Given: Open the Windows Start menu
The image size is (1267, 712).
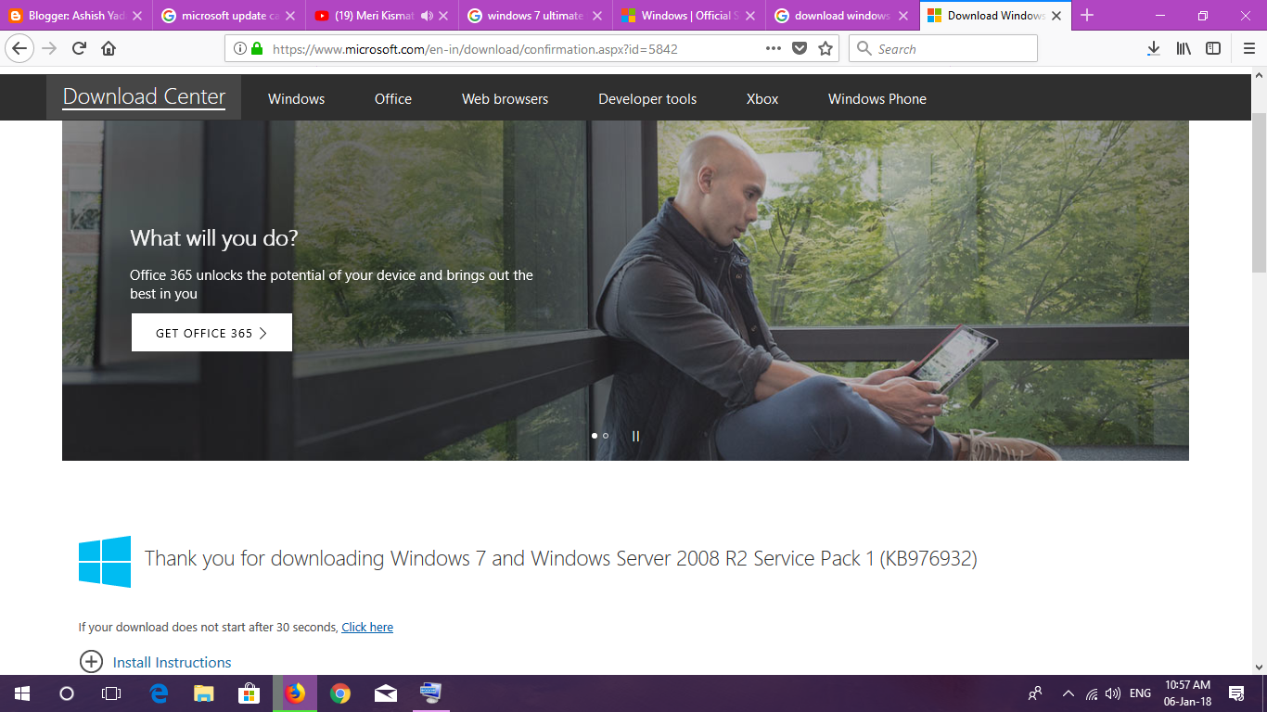Looking at the screenshot, I should pos(21,693).
